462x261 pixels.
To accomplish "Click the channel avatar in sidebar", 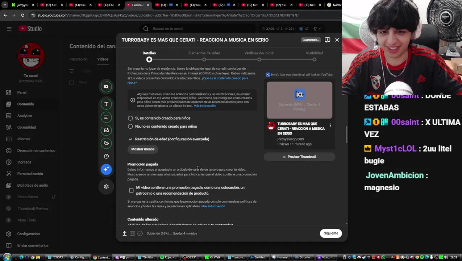I will tap(31, 56).
